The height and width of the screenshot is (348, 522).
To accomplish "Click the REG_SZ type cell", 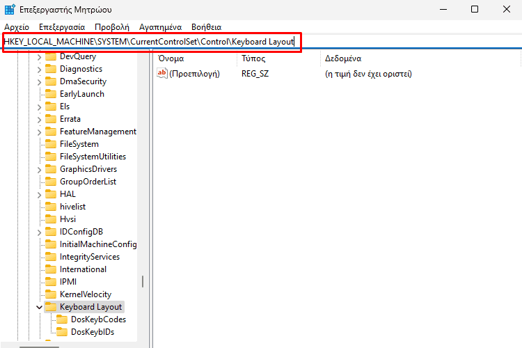I will tap(255, 74).
